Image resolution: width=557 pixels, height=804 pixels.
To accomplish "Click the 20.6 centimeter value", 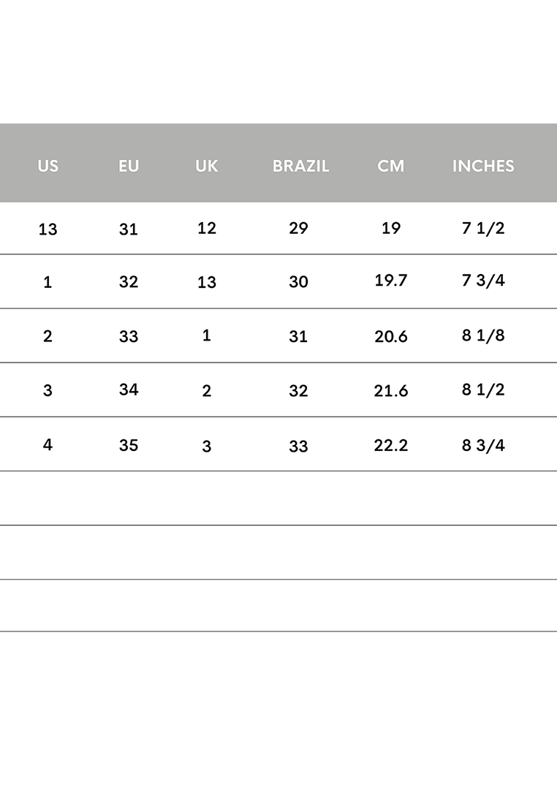I will [391, 336].
